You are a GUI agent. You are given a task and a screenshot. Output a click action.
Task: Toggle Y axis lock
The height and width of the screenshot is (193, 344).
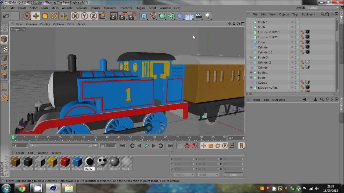coord(84,16)
